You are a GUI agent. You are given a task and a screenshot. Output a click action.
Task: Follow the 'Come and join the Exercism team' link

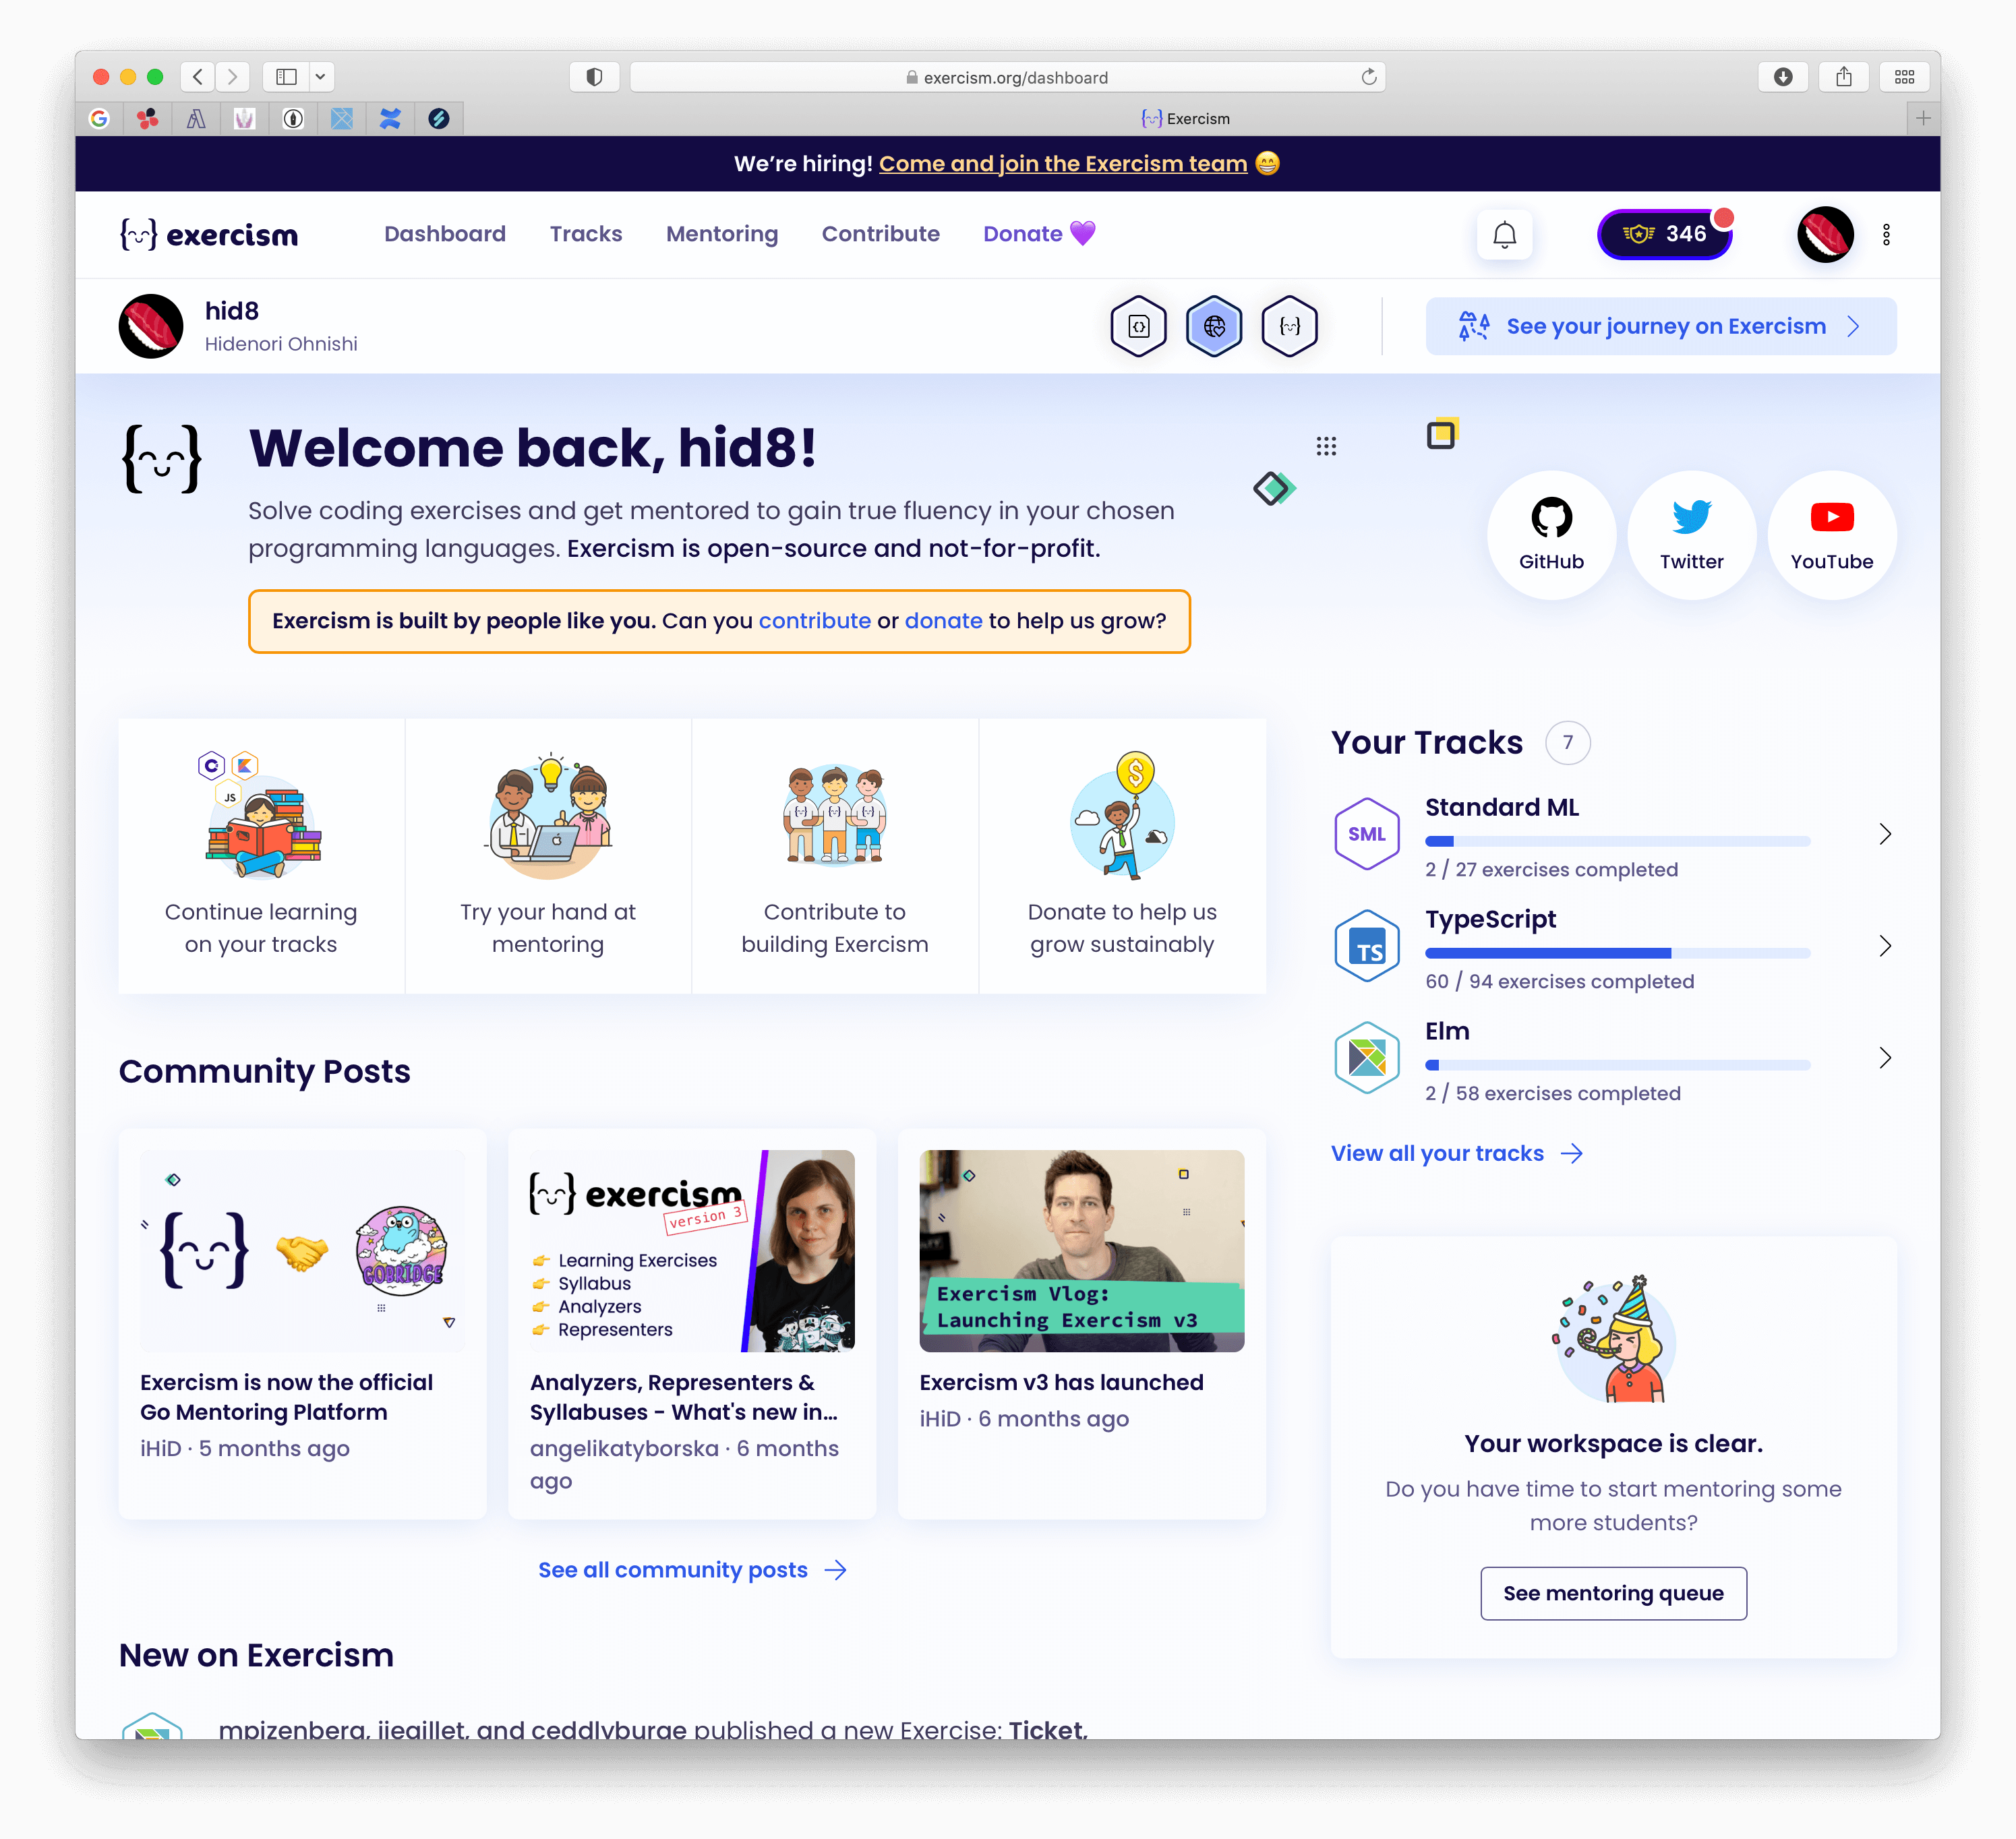coord(1063,164)
